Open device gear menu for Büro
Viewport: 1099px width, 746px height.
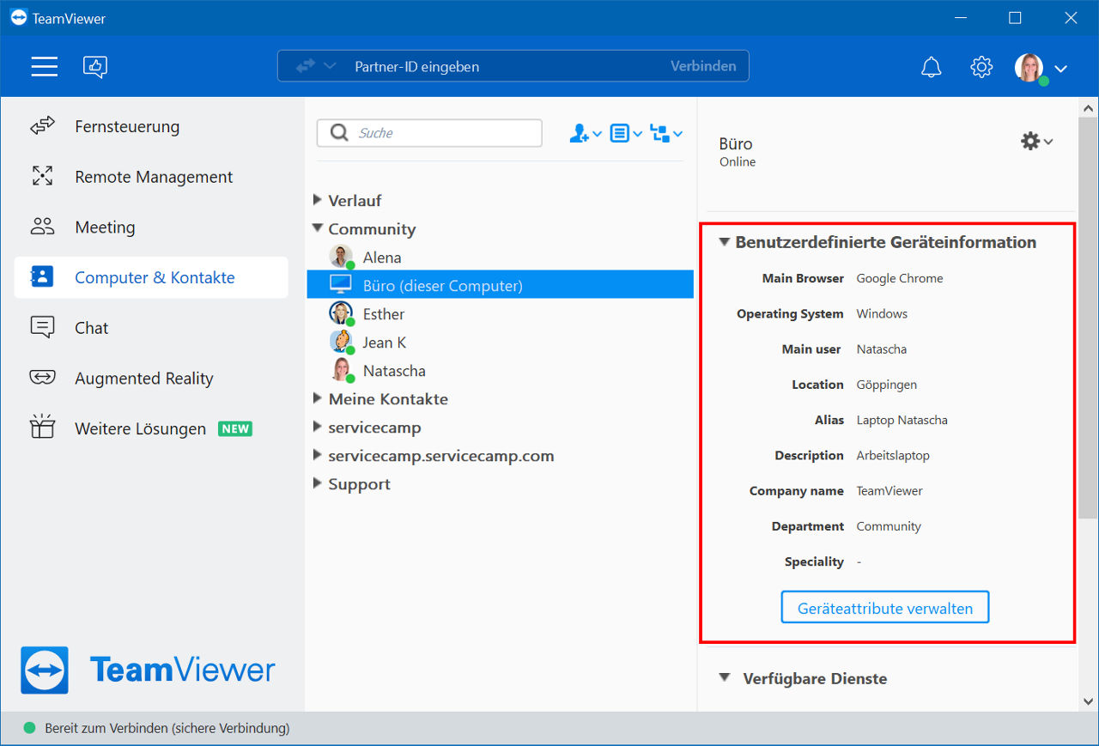pyautogui.click(x=1036, y=142)
